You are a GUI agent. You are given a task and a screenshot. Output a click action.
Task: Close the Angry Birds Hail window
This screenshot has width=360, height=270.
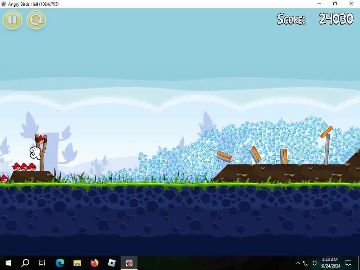tap(351, 4)
